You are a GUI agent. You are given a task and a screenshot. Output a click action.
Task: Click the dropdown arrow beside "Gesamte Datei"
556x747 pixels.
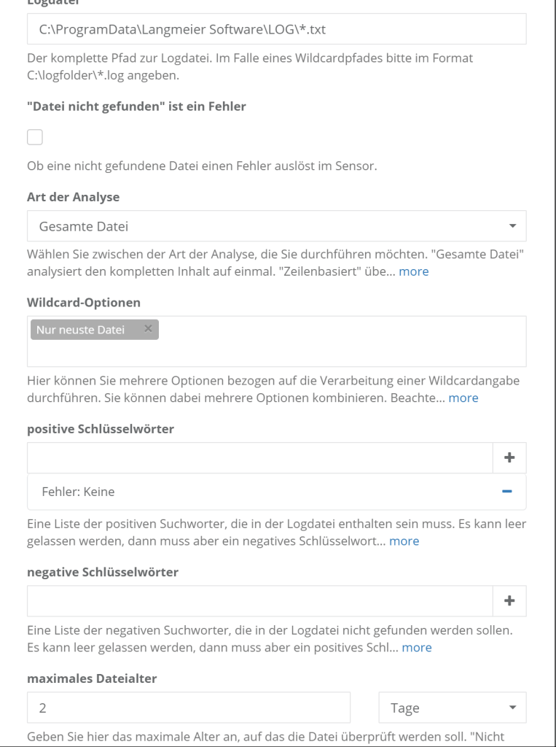512,226
